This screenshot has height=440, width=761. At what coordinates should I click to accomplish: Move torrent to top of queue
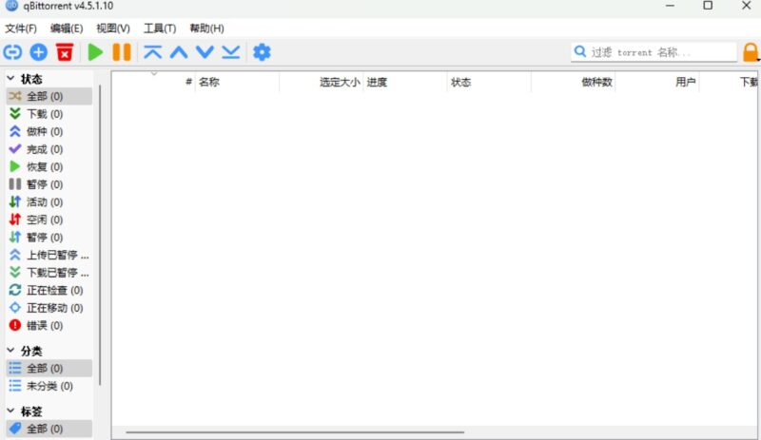click(x=153, y=52)
